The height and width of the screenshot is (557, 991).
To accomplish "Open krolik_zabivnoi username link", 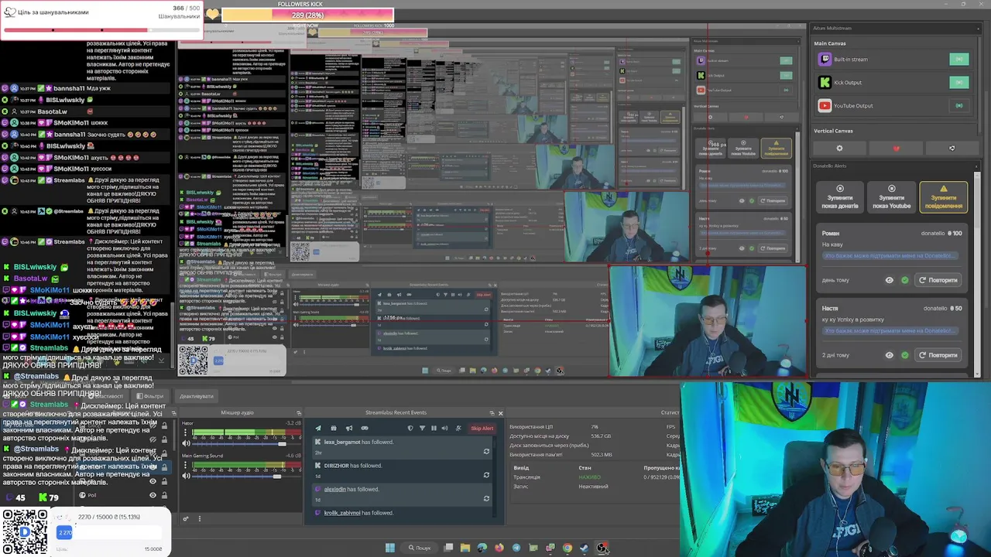I will (x=342, y=513).
